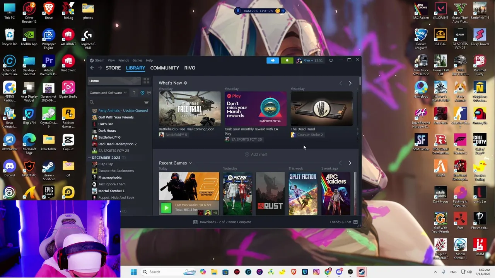Screen dimensions: 495x278
Task: Open What's New settings gear
Action: 185,83
